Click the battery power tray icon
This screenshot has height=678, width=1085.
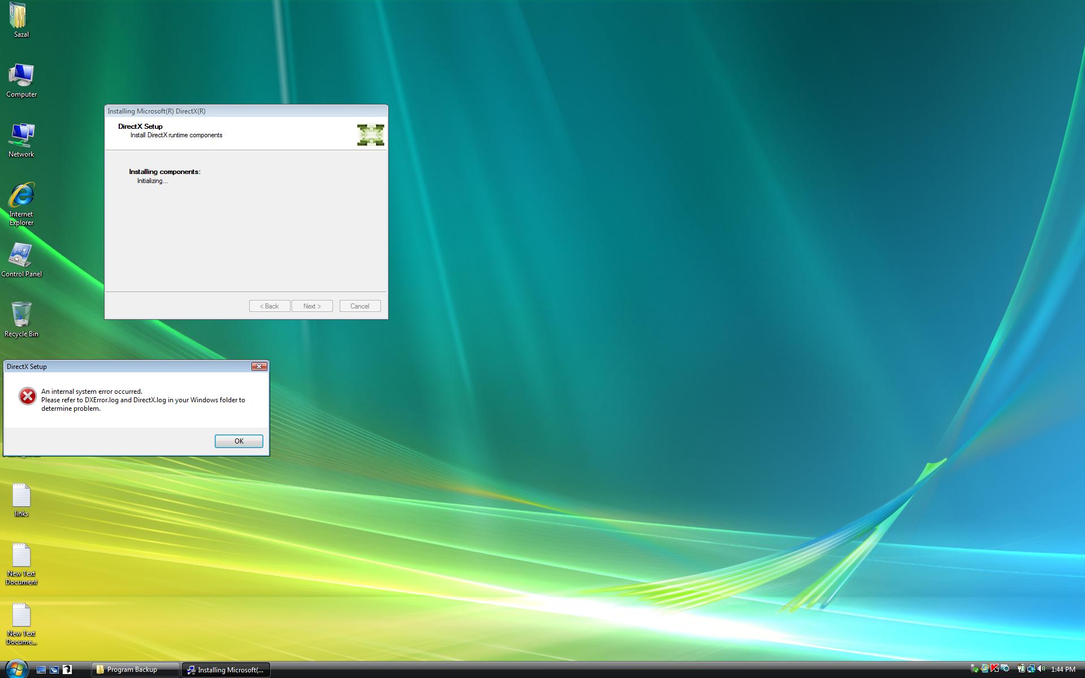point(1021,668)
